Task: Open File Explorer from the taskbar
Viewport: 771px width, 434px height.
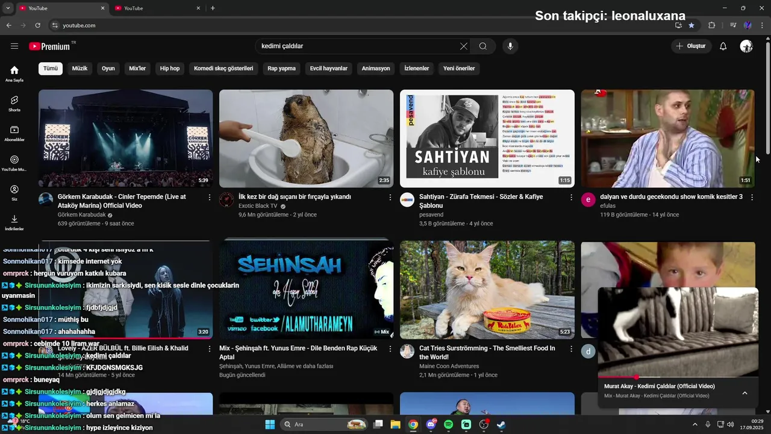Action: (x=396, y=424)
